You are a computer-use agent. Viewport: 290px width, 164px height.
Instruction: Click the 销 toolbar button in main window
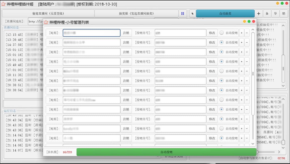284,13
